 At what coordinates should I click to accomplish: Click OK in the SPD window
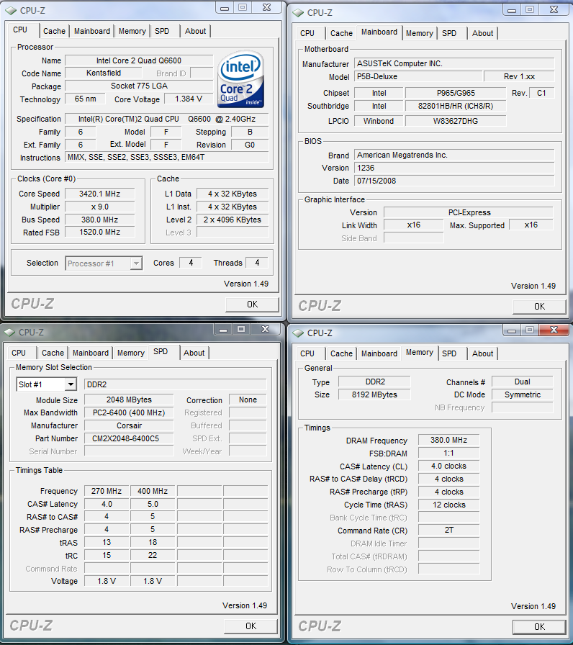click(251, 626)
